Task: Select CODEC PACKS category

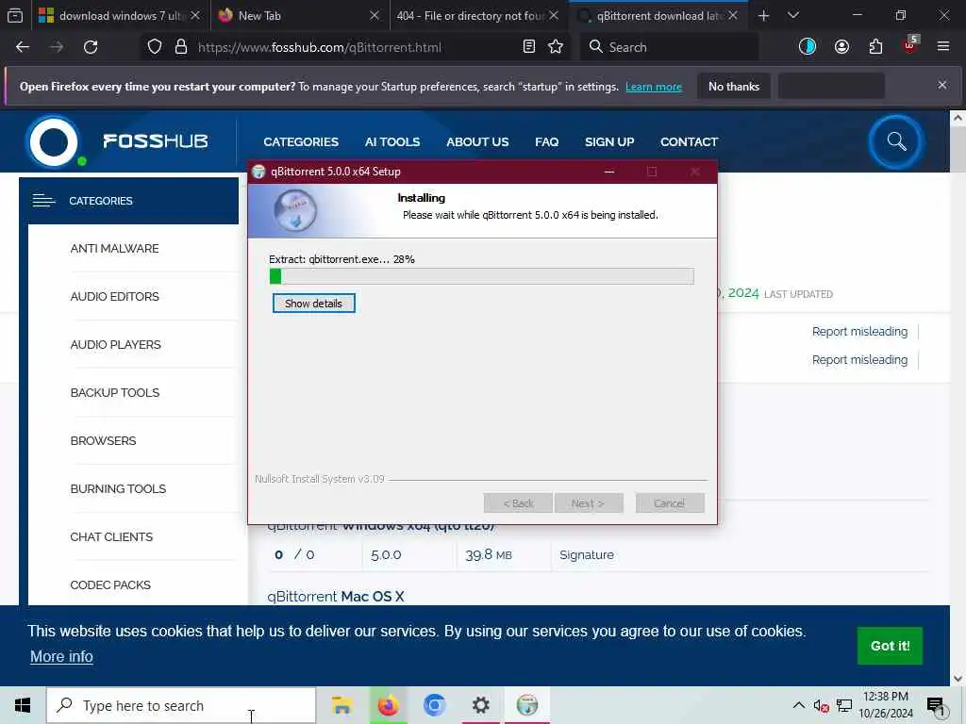Action: (110, 584)
